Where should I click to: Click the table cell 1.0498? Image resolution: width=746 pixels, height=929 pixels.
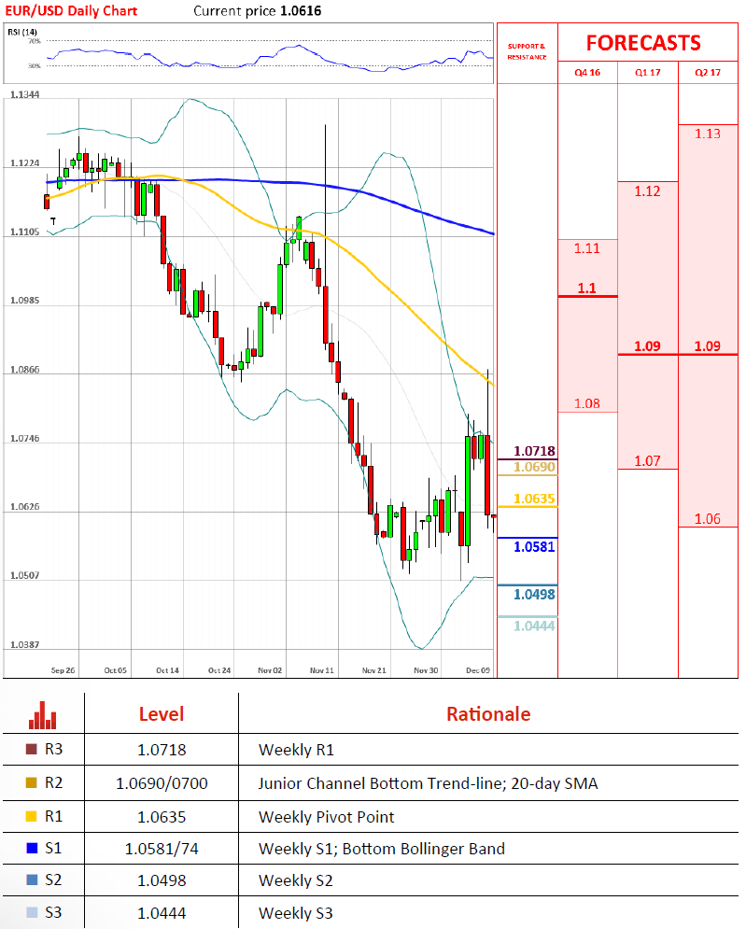click(162, 881)
